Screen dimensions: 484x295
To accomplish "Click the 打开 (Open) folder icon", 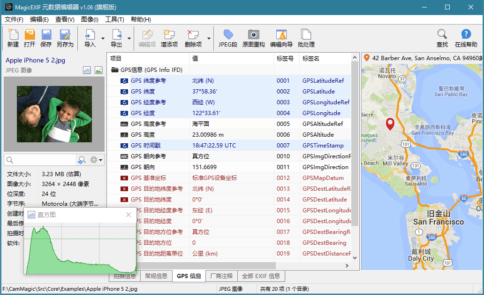I will (x=30, y=38).
